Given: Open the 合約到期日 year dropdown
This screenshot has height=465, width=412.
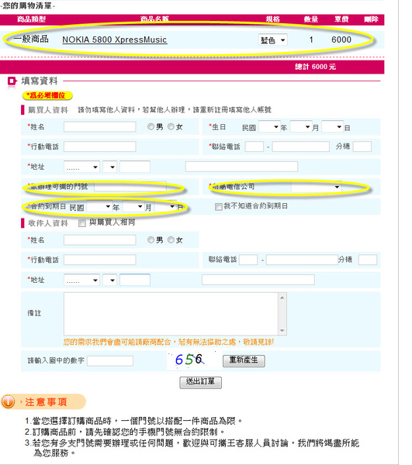Looking at the screenshot, I should tap(99, 206).
